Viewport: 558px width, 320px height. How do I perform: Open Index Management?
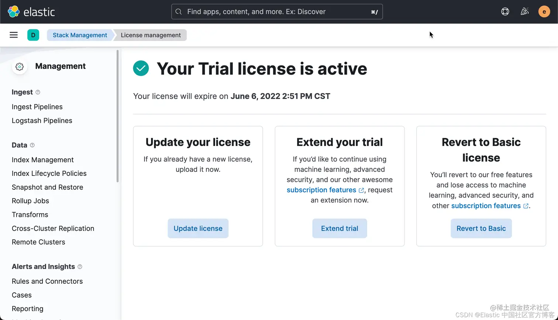[x=43, y=160]
